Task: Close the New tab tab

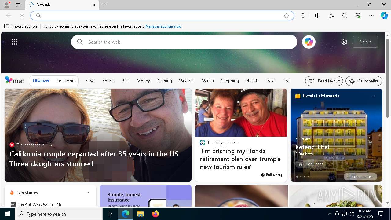Action: pyautogui.click(x=94, y=5)
